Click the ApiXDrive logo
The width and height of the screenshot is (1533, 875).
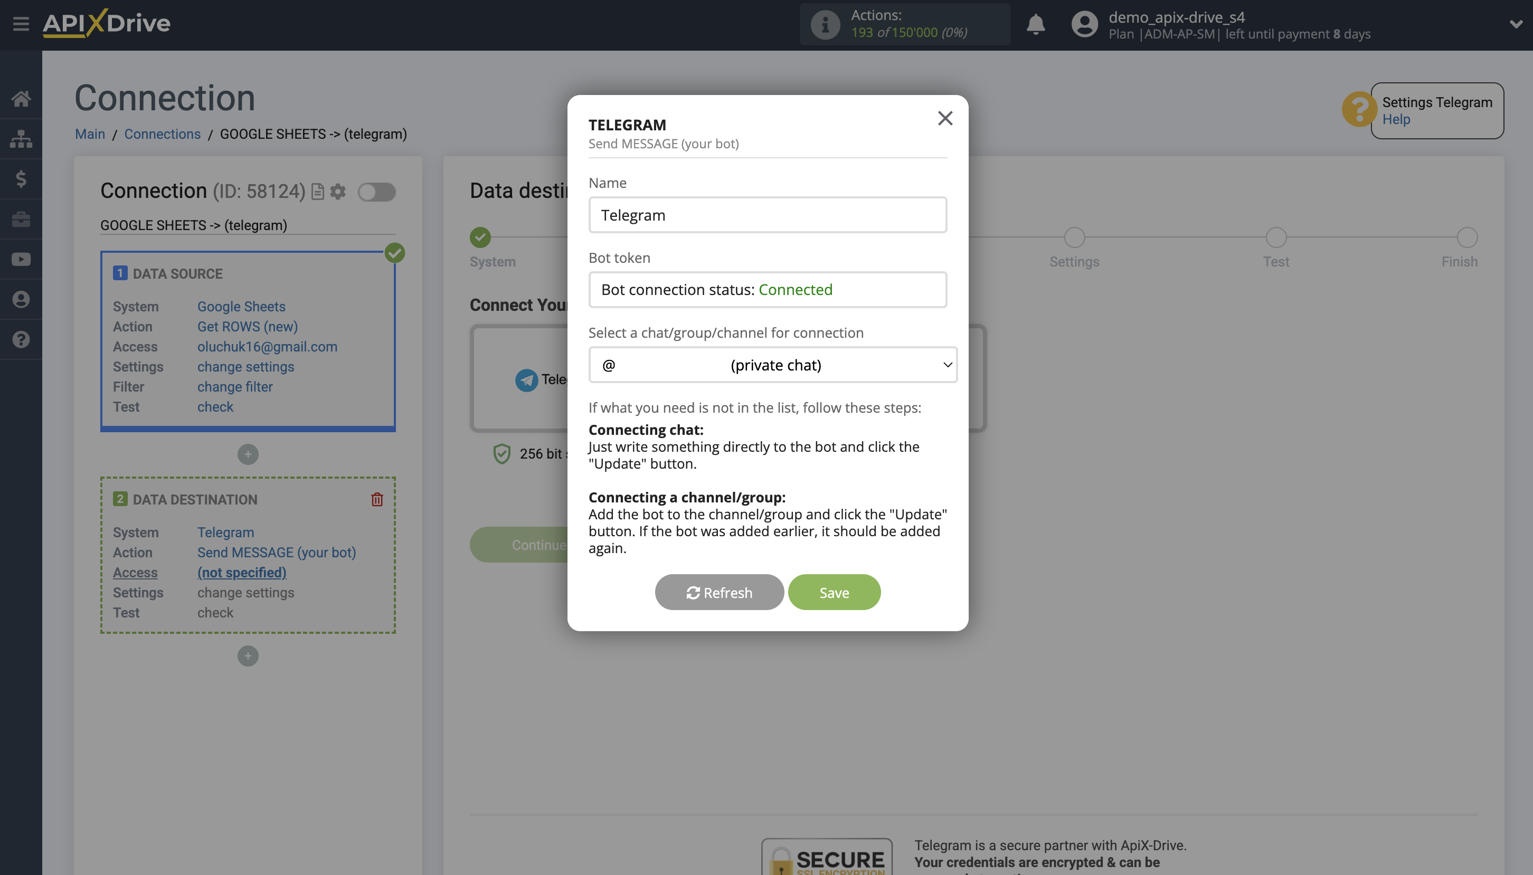coord(105,23)
